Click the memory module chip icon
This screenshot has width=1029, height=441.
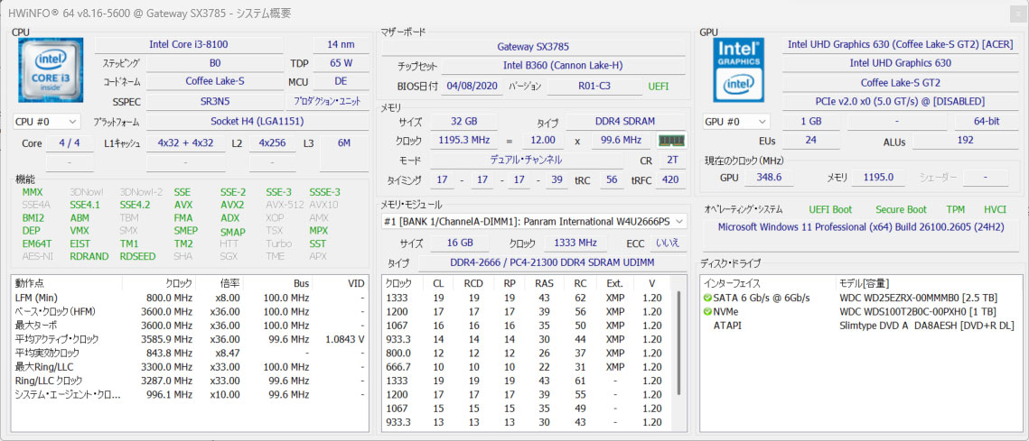(671, 140)
